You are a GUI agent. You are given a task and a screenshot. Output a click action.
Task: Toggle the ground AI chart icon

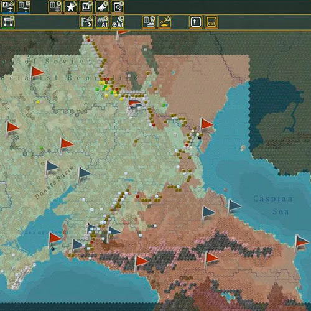coord(102,22)
